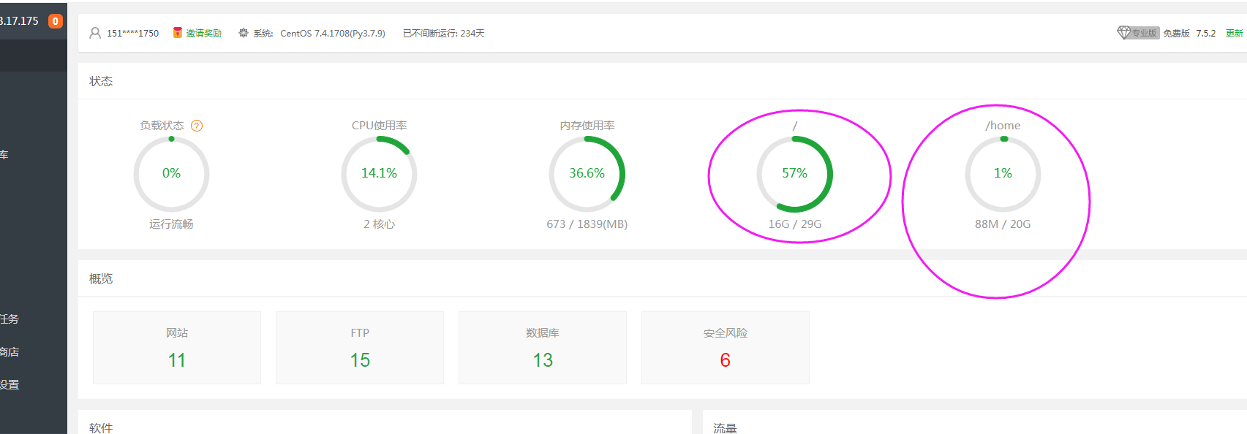
Task: Click the CPU使用率 gauge showing 14.1%
Action: tap(379, 174)
